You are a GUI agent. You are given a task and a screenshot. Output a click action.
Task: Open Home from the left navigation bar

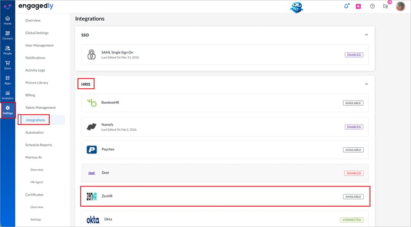tap(7, 20)
